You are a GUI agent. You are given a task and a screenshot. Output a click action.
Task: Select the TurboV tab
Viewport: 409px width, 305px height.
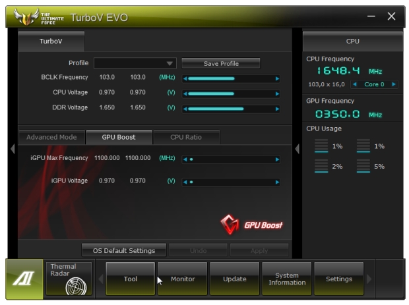(x=51, y=41)
